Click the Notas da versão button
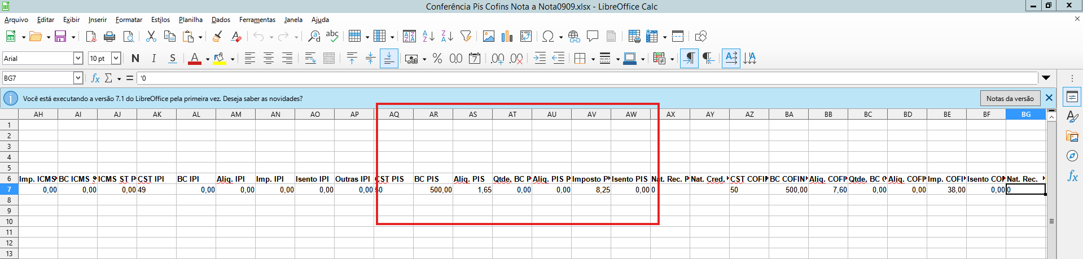 pos(1010,98)
